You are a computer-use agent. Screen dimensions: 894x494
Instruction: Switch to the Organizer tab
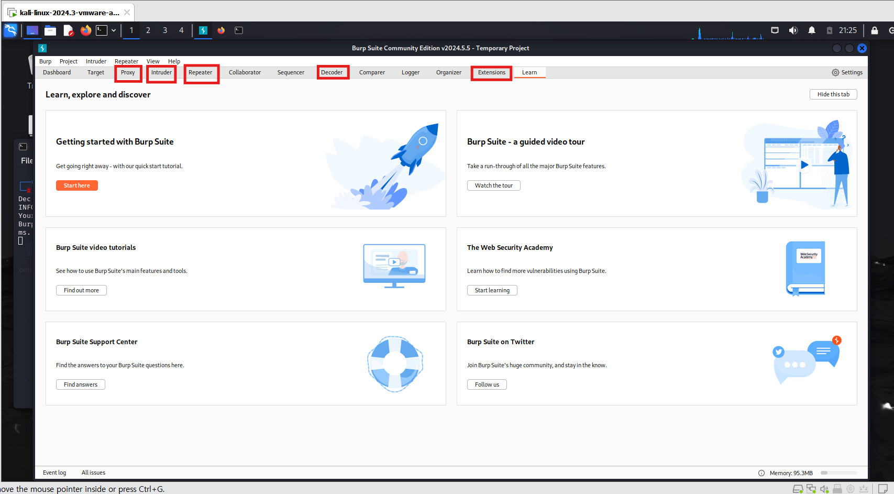tap(449, 72)
